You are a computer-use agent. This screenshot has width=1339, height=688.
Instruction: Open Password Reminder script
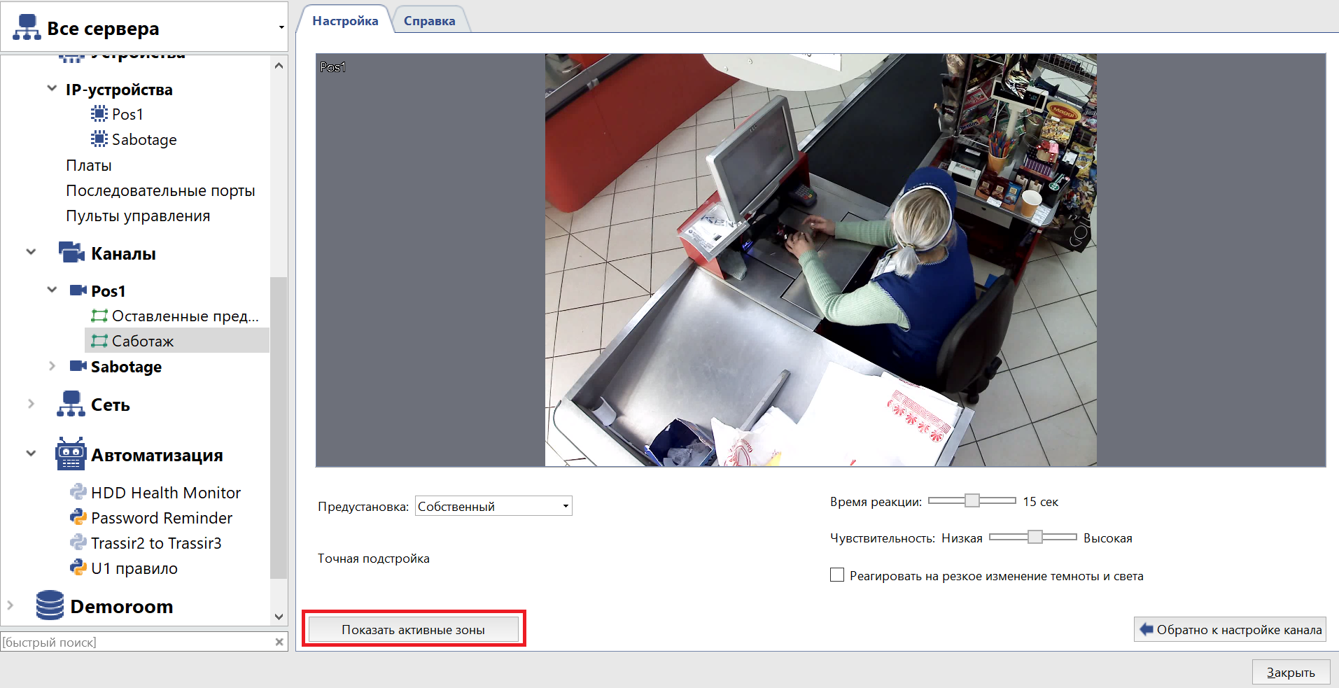(162, 517)
